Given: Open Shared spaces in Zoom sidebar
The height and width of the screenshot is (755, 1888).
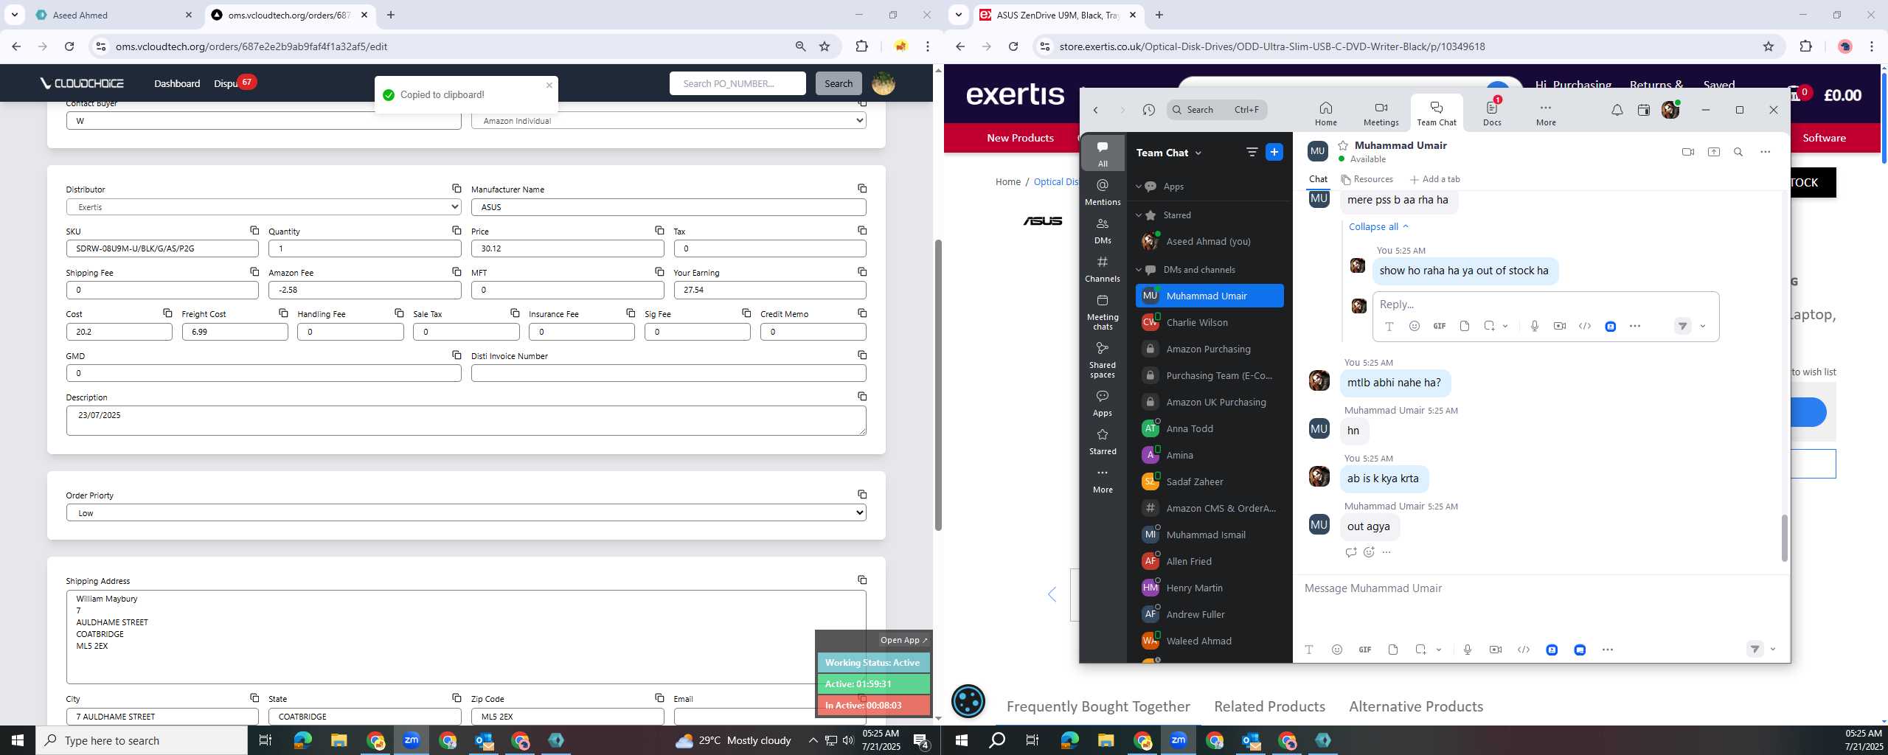Looking at the screenshot, I should click(x=1103, y=359).
